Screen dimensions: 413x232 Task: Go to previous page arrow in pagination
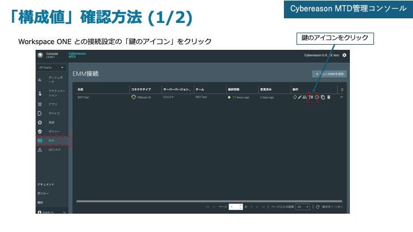tap(214, 207)
